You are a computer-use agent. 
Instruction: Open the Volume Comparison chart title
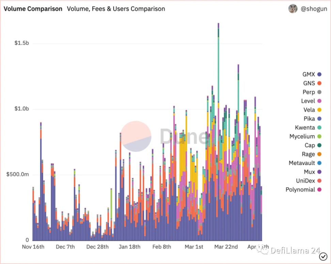click(33, 9)
